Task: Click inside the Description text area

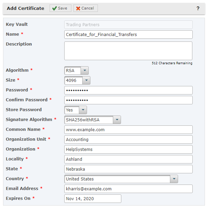Action: (x=128, y=51)
